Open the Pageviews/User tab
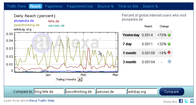This screenshot has width=196, height=105. click(x=80, y=6)
